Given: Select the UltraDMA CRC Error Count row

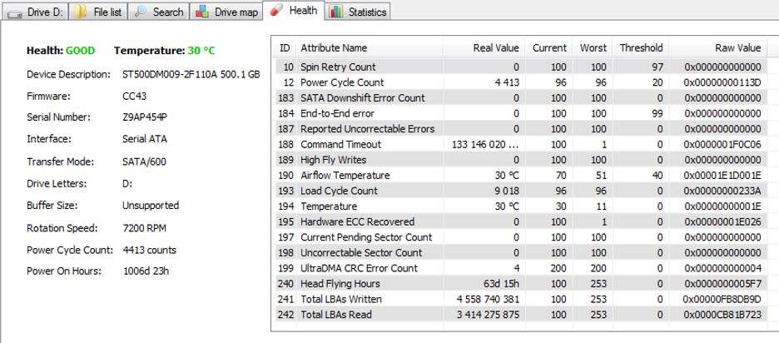Looking at the screenshot, I should (x=359, y=268).
